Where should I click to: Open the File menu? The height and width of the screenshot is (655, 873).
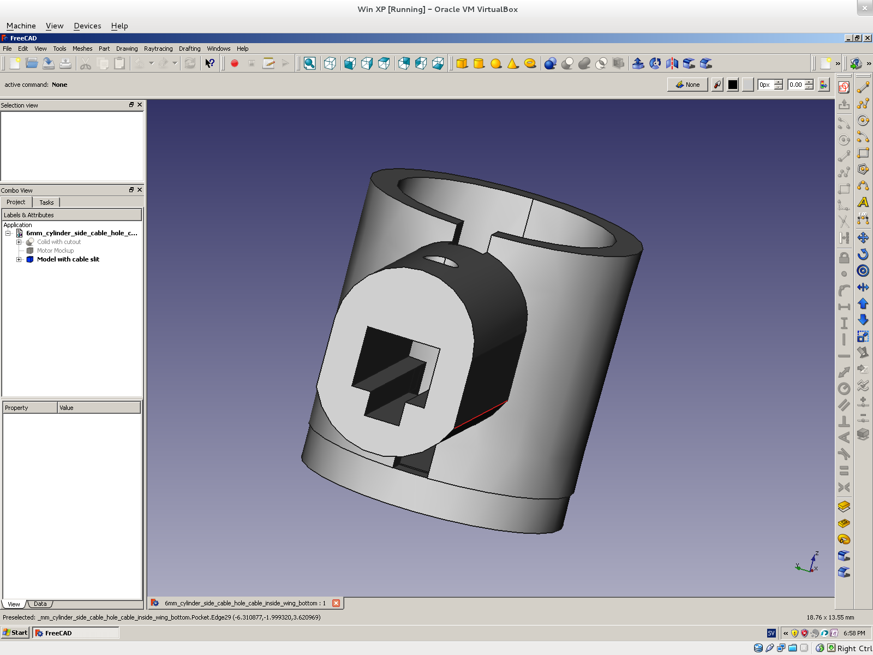[7, 49]
